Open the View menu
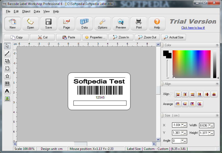The width and height of the screenshot is (222, 153). point(46,11)
